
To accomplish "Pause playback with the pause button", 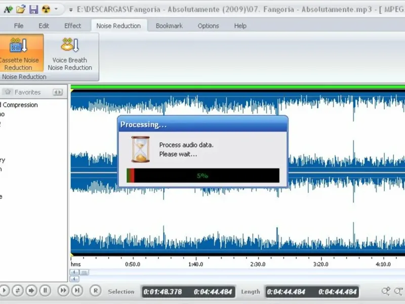I will click(x=45, y=291).
